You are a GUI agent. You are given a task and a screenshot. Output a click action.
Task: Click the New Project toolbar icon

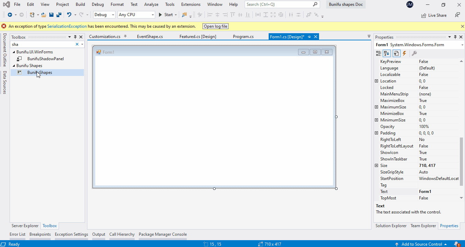coord(32,15)
